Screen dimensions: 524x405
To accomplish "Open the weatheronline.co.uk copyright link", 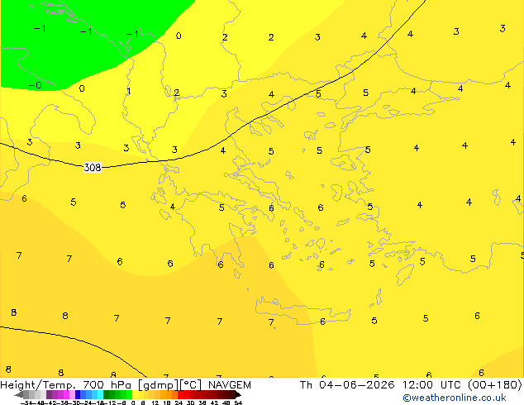I will pos(455,398).
